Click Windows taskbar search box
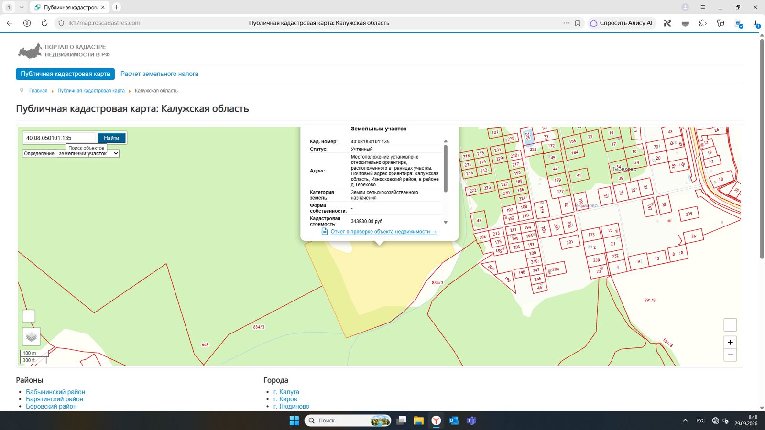Image resolution: width=765 pixels, height=430 pixels. [x=348, y=420]
